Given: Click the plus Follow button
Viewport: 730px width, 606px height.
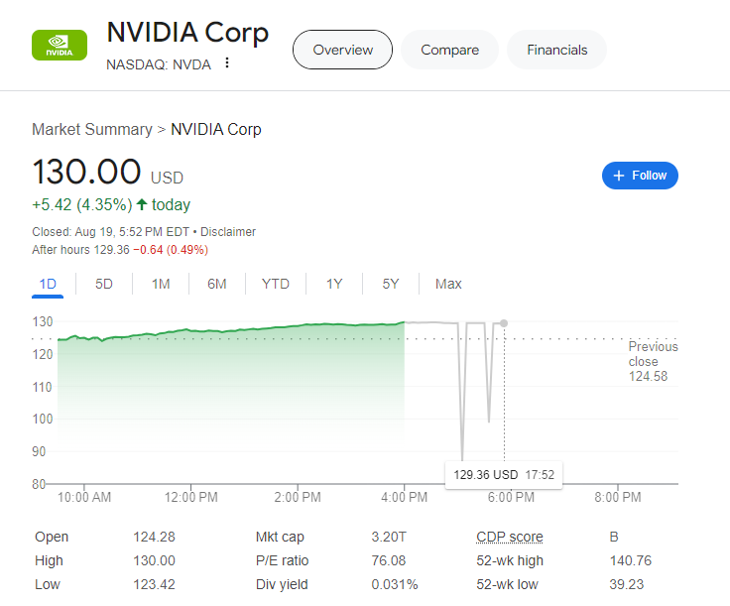Looking at the screenshot, I should [640, 176].
